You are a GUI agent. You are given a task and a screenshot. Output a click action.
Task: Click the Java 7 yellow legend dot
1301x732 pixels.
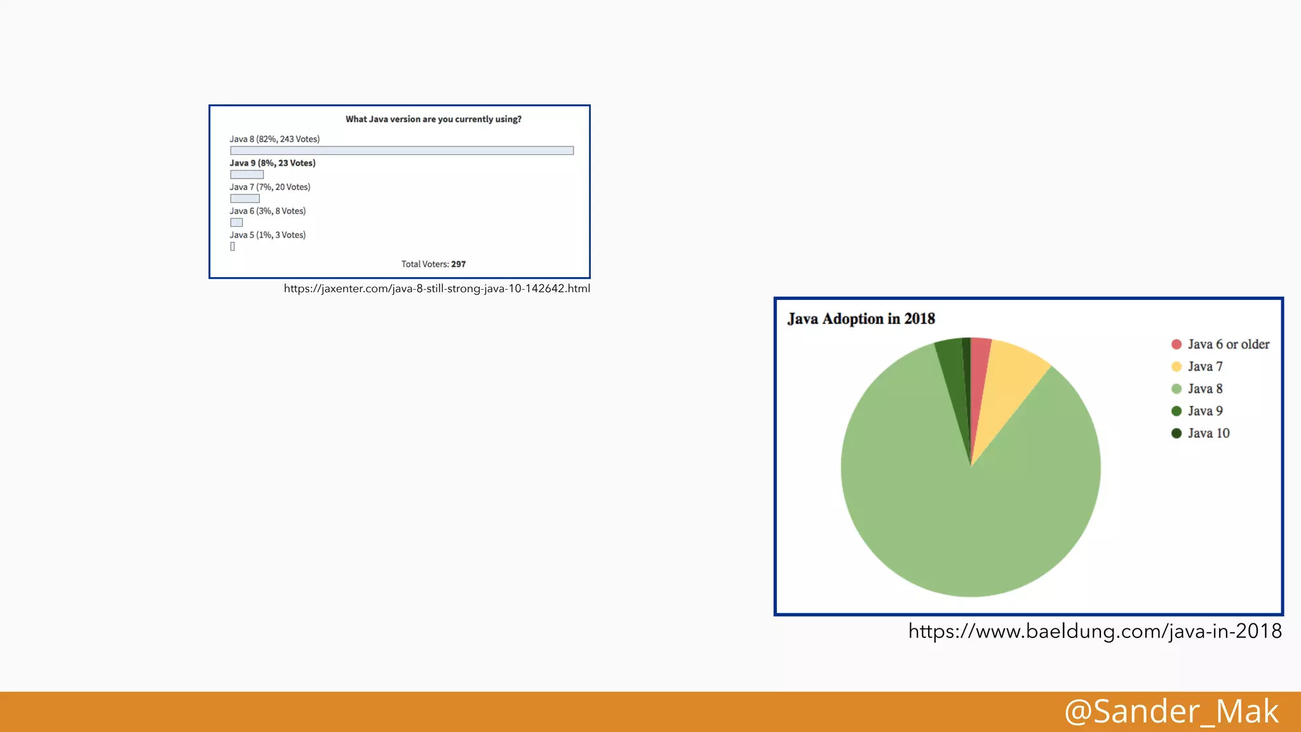(1176, 367)
